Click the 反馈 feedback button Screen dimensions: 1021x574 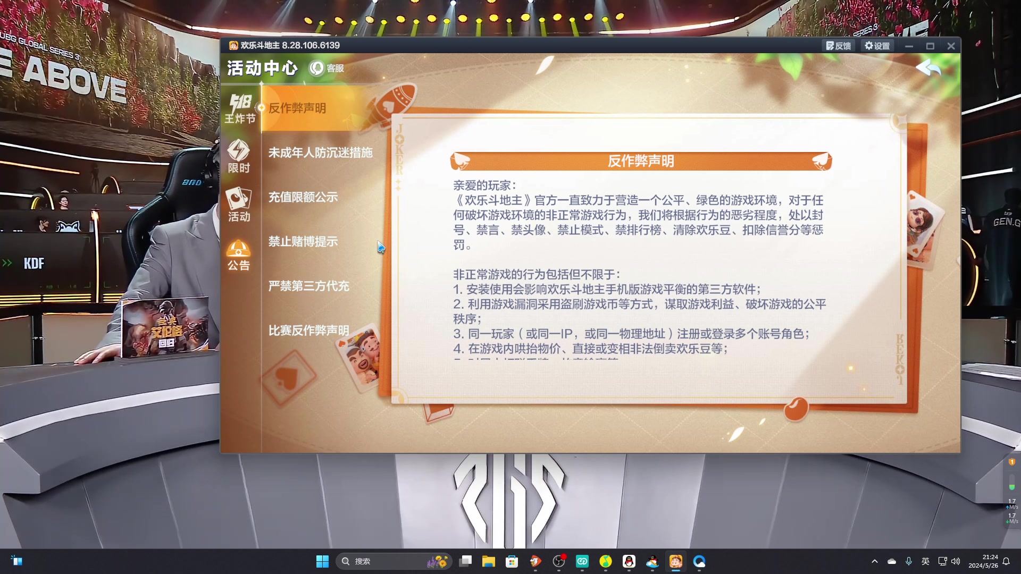[x=838, y=46]
